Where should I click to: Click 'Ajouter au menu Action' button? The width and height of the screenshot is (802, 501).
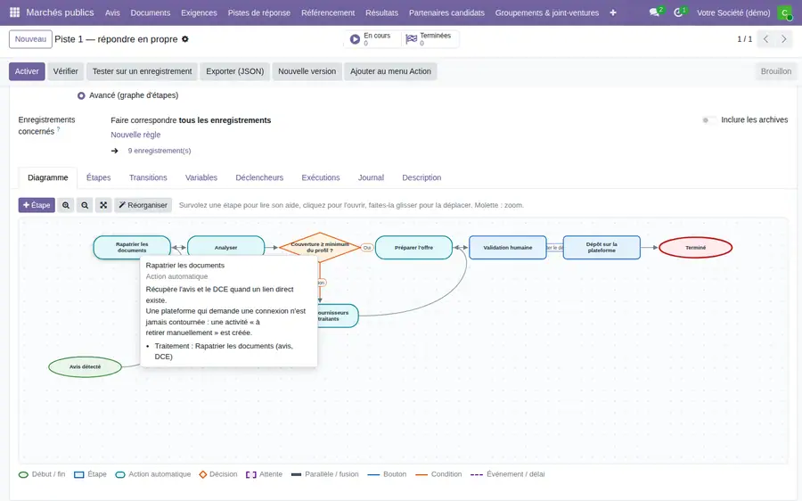coord(391,71)
